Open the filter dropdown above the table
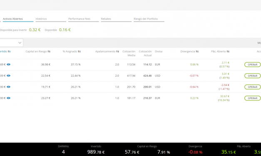The image size is (261, 156). tap(12, 43)
